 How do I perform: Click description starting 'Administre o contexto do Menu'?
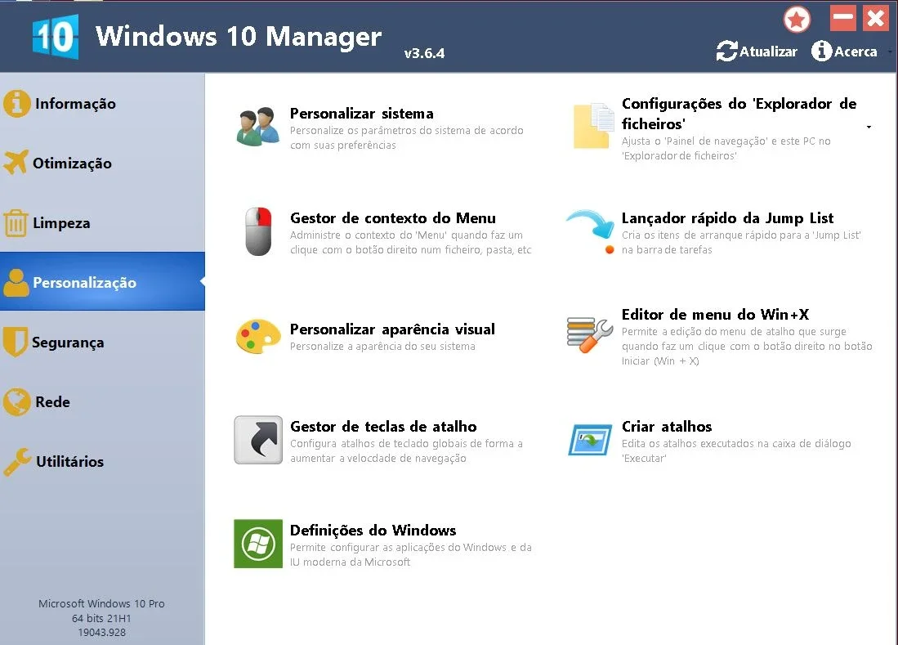[x=411, y=242]
